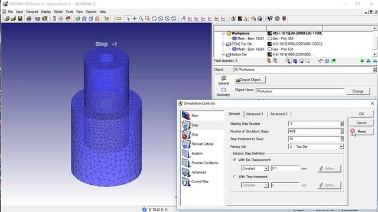
Task: Click the red wireframe view cube icon
Action: pyautogui.click(x=97, y=18)
